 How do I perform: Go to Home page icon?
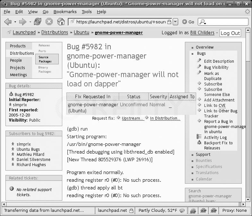[61, 22]
